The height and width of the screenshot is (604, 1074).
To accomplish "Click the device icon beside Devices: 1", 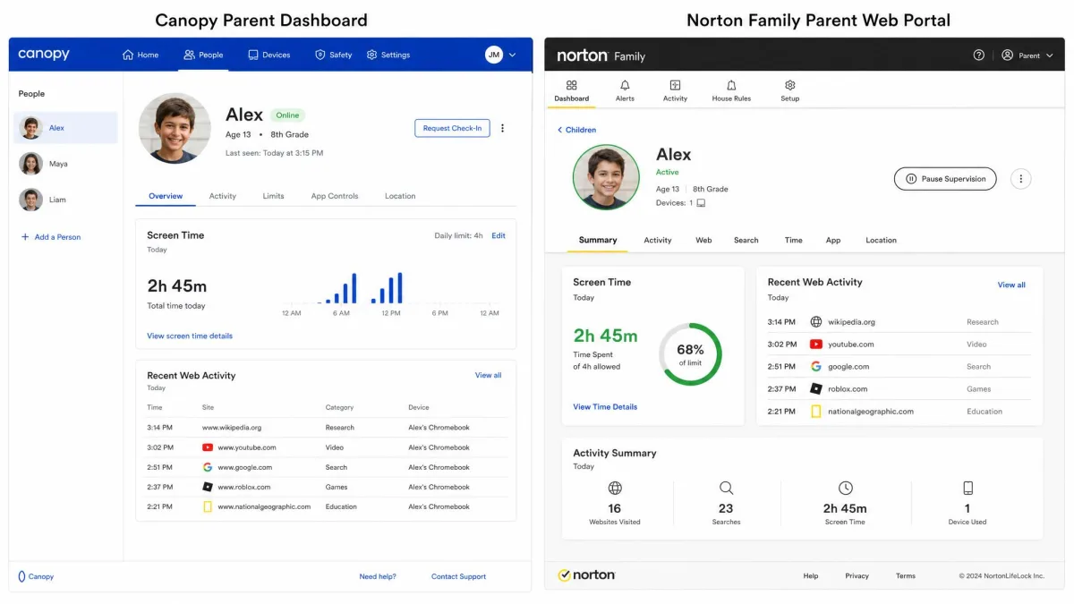I will 701,203.
